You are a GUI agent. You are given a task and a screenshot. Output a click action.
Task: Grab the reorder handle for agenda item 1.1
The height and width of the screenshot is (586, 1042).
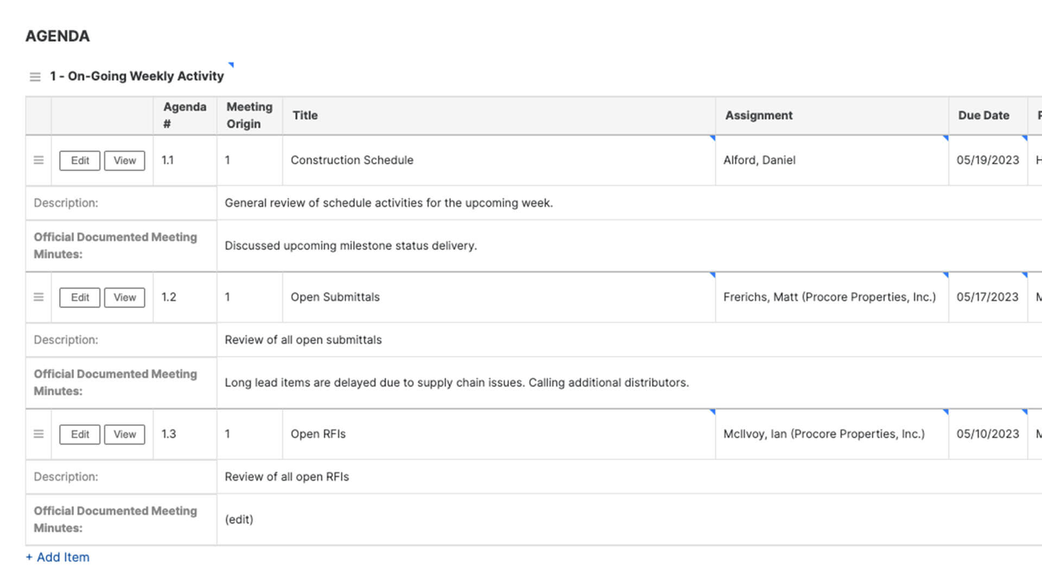pos(39,160)
